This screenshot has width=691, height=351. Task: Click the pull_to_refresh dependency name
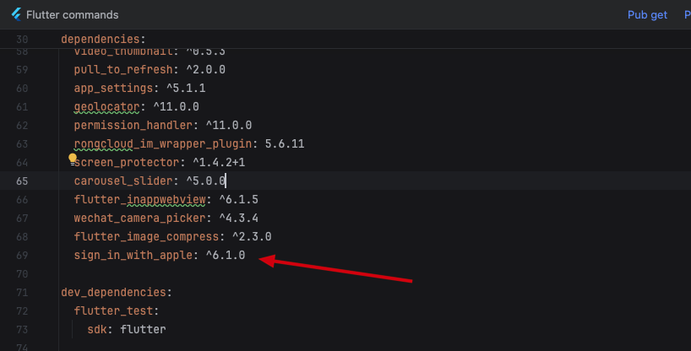[122, 69]
